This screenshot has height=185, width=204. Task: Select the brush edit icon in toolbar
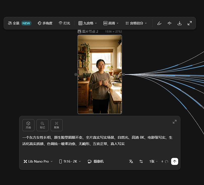point(159,23)
